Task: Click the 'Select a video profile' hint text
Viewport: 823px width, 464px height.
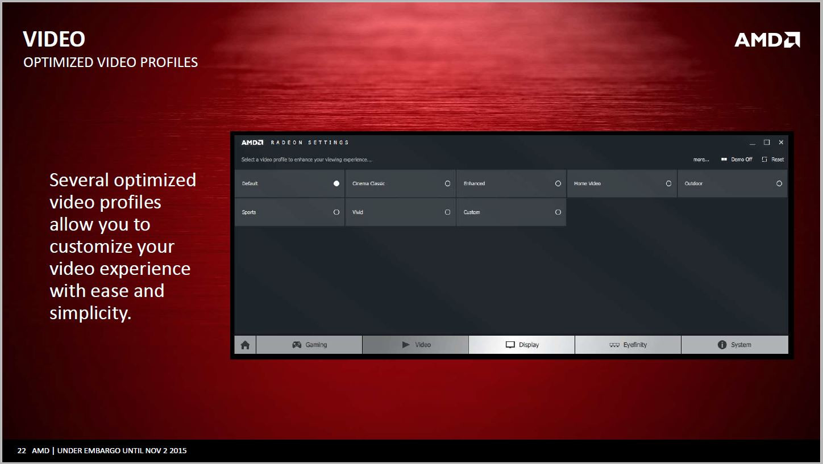Action: [x=306, y=160]
